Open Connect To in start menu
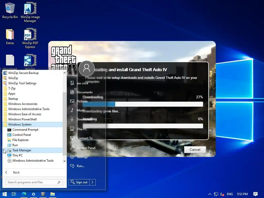This screenshot has width=264, height=198. click(x=81, y=138)
